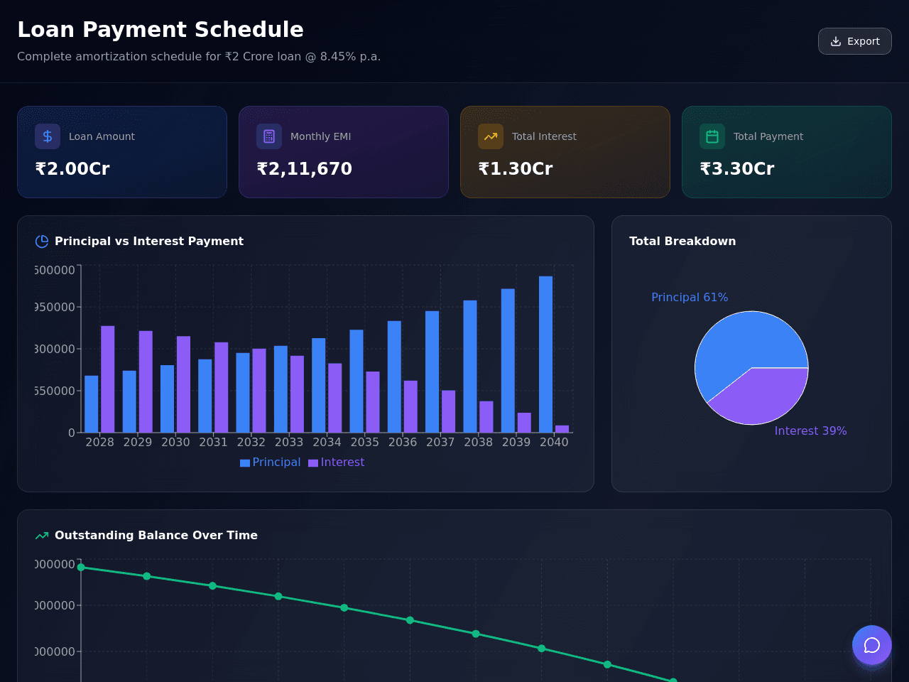Click the Loan Amount card label

pos(102,136)
